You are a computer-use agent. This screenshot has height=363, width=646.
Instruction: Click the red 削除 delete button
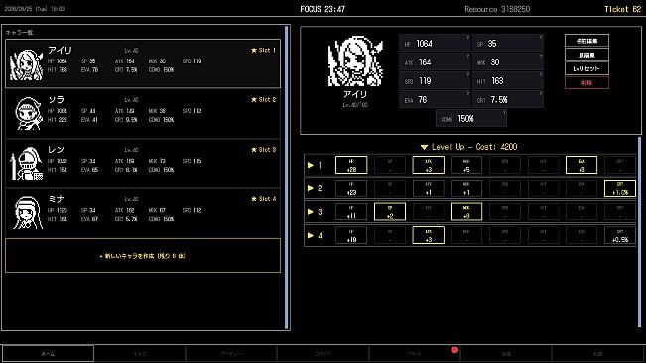coord(586,82)
